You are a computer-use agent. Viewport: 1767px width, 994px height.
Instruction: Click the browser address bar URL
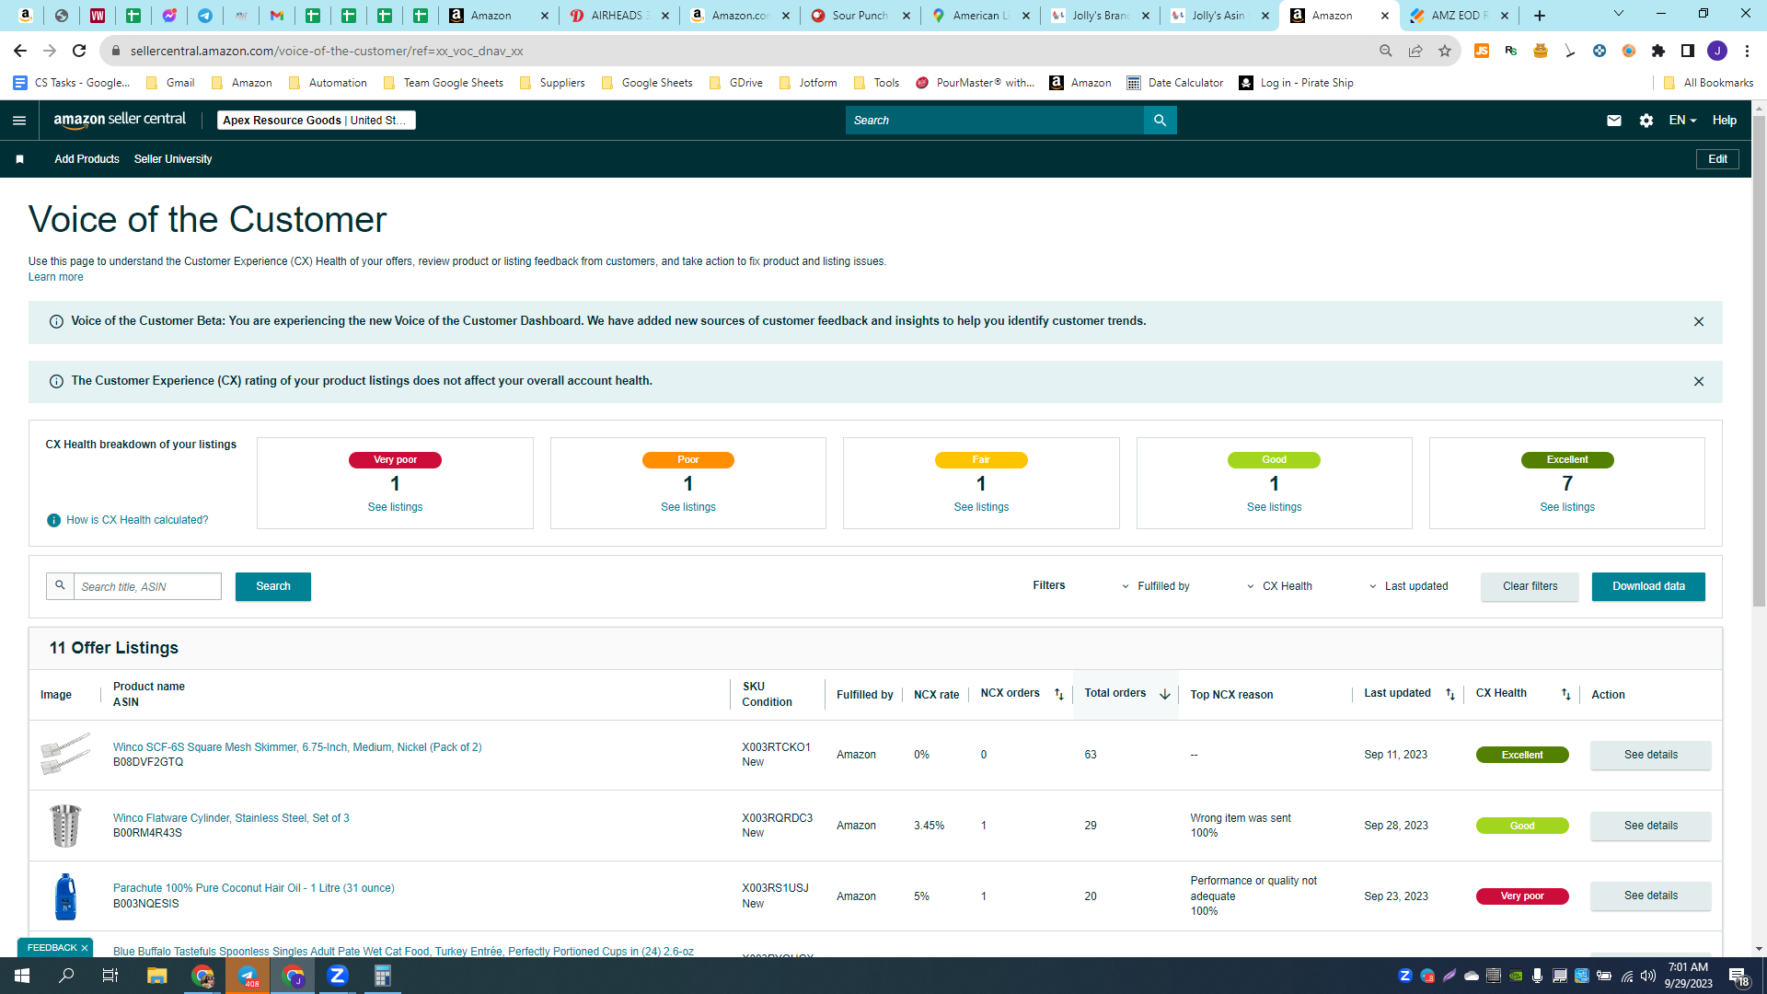(x=327, y=51)
